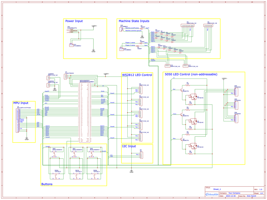Select the J4 17-pin MPU connector
This screenshot has height=200, width=267.
tap(17, 121)
